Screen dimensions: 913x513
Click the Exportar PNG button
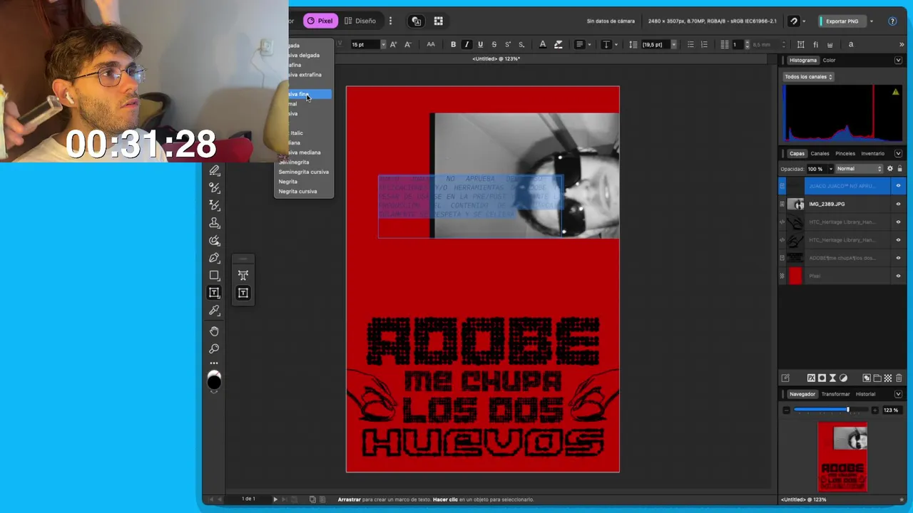point(842,21)
